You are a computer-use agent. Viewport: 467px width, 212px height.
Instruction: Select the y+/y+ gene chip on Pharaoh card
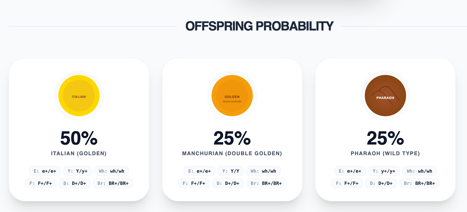384,171
